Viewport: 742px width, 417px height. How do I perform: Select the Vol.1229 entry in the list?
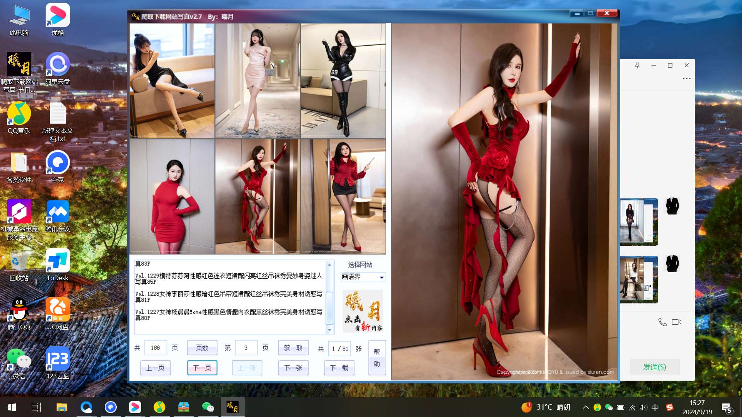(229, 279)
